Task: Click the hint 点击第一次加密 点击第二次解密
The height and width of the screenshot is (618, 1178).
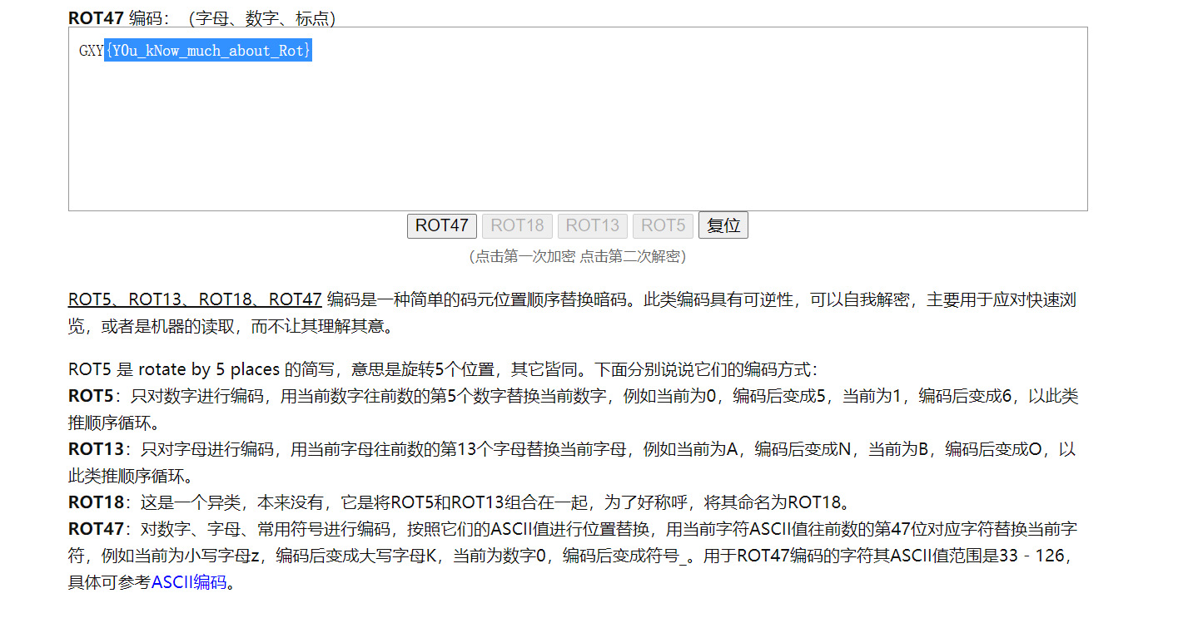Action: tap(578, 256)
